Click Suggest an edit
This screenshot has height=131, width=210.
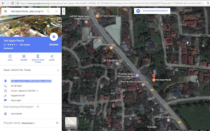point(18,96)
